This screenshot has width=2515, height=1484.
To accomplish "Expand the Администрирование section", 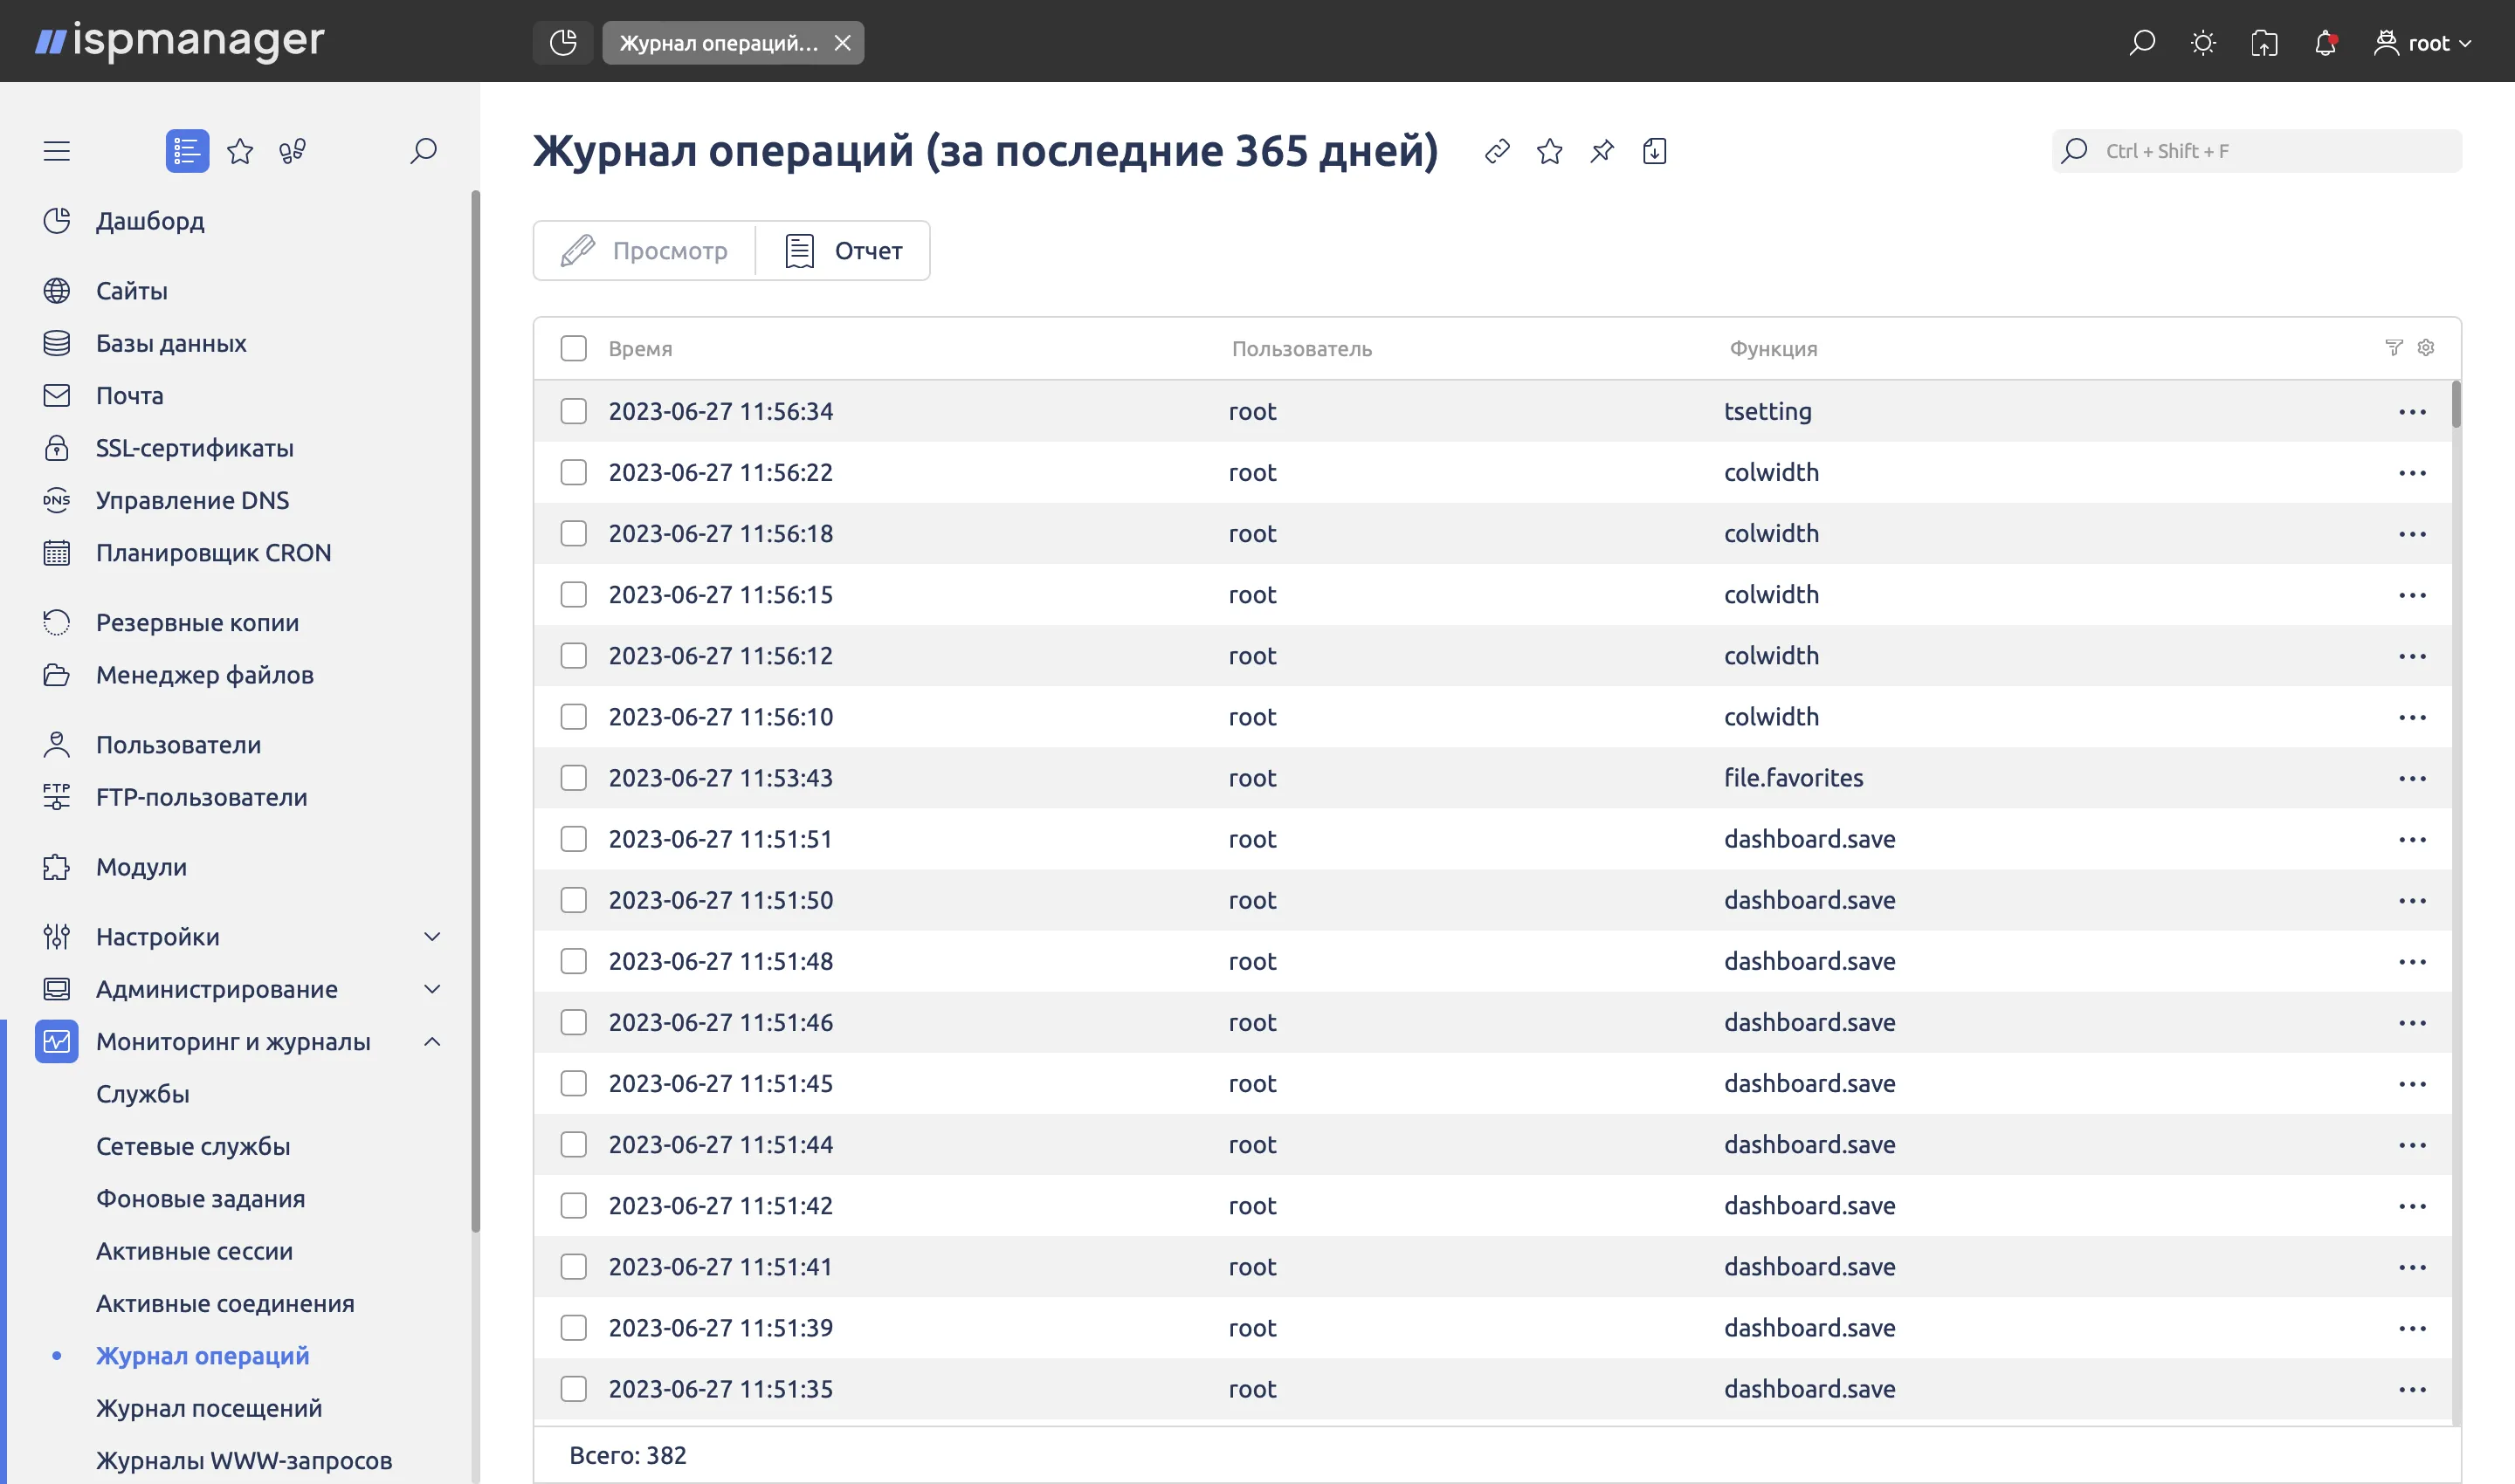I will 432,989.
